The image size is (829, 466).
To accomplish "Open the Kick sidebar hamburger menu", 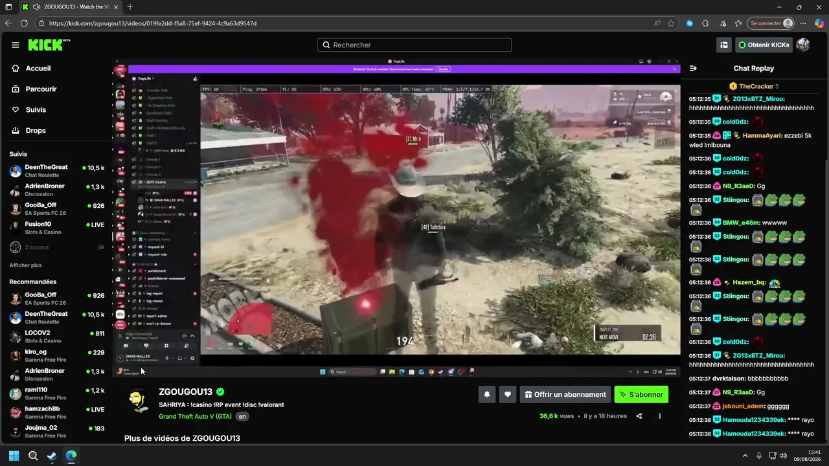I will 16,45.
